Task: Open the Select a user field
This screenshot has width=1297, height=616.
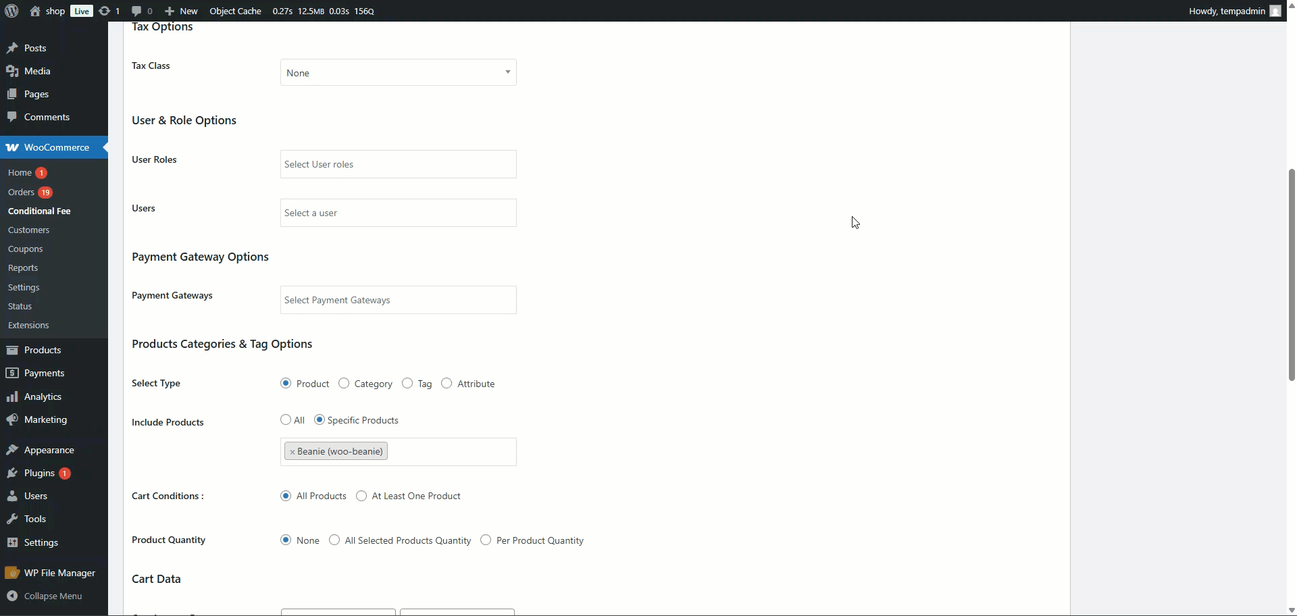Action: 399,213
